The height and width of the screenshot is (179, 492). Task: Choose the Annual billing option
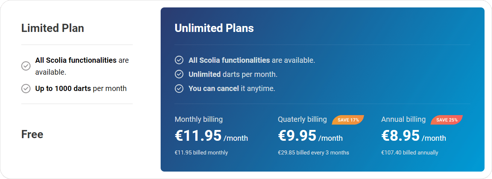(x=403, y=119)
